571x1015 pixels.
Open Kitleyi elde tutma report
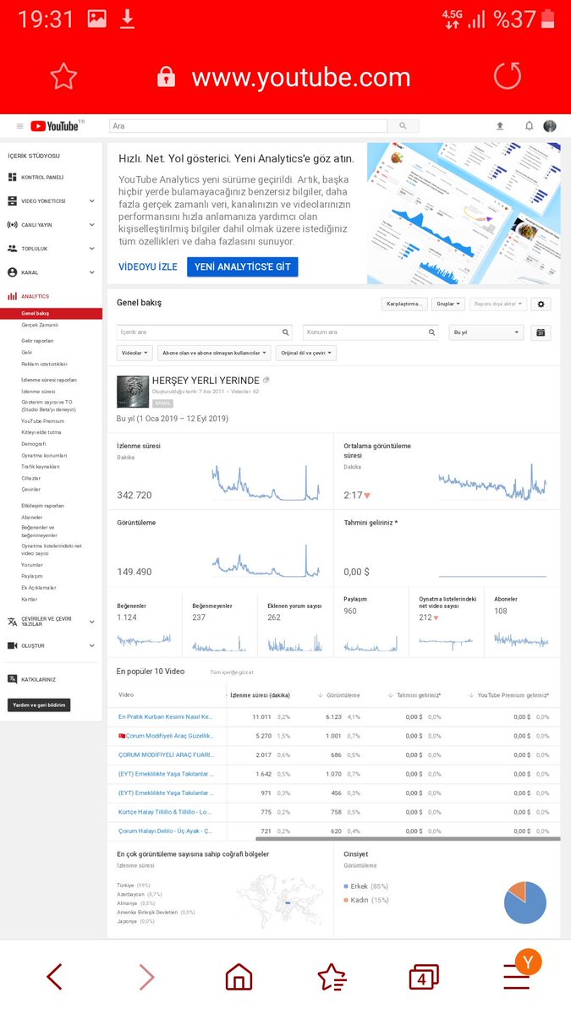[x=41, y=432]
